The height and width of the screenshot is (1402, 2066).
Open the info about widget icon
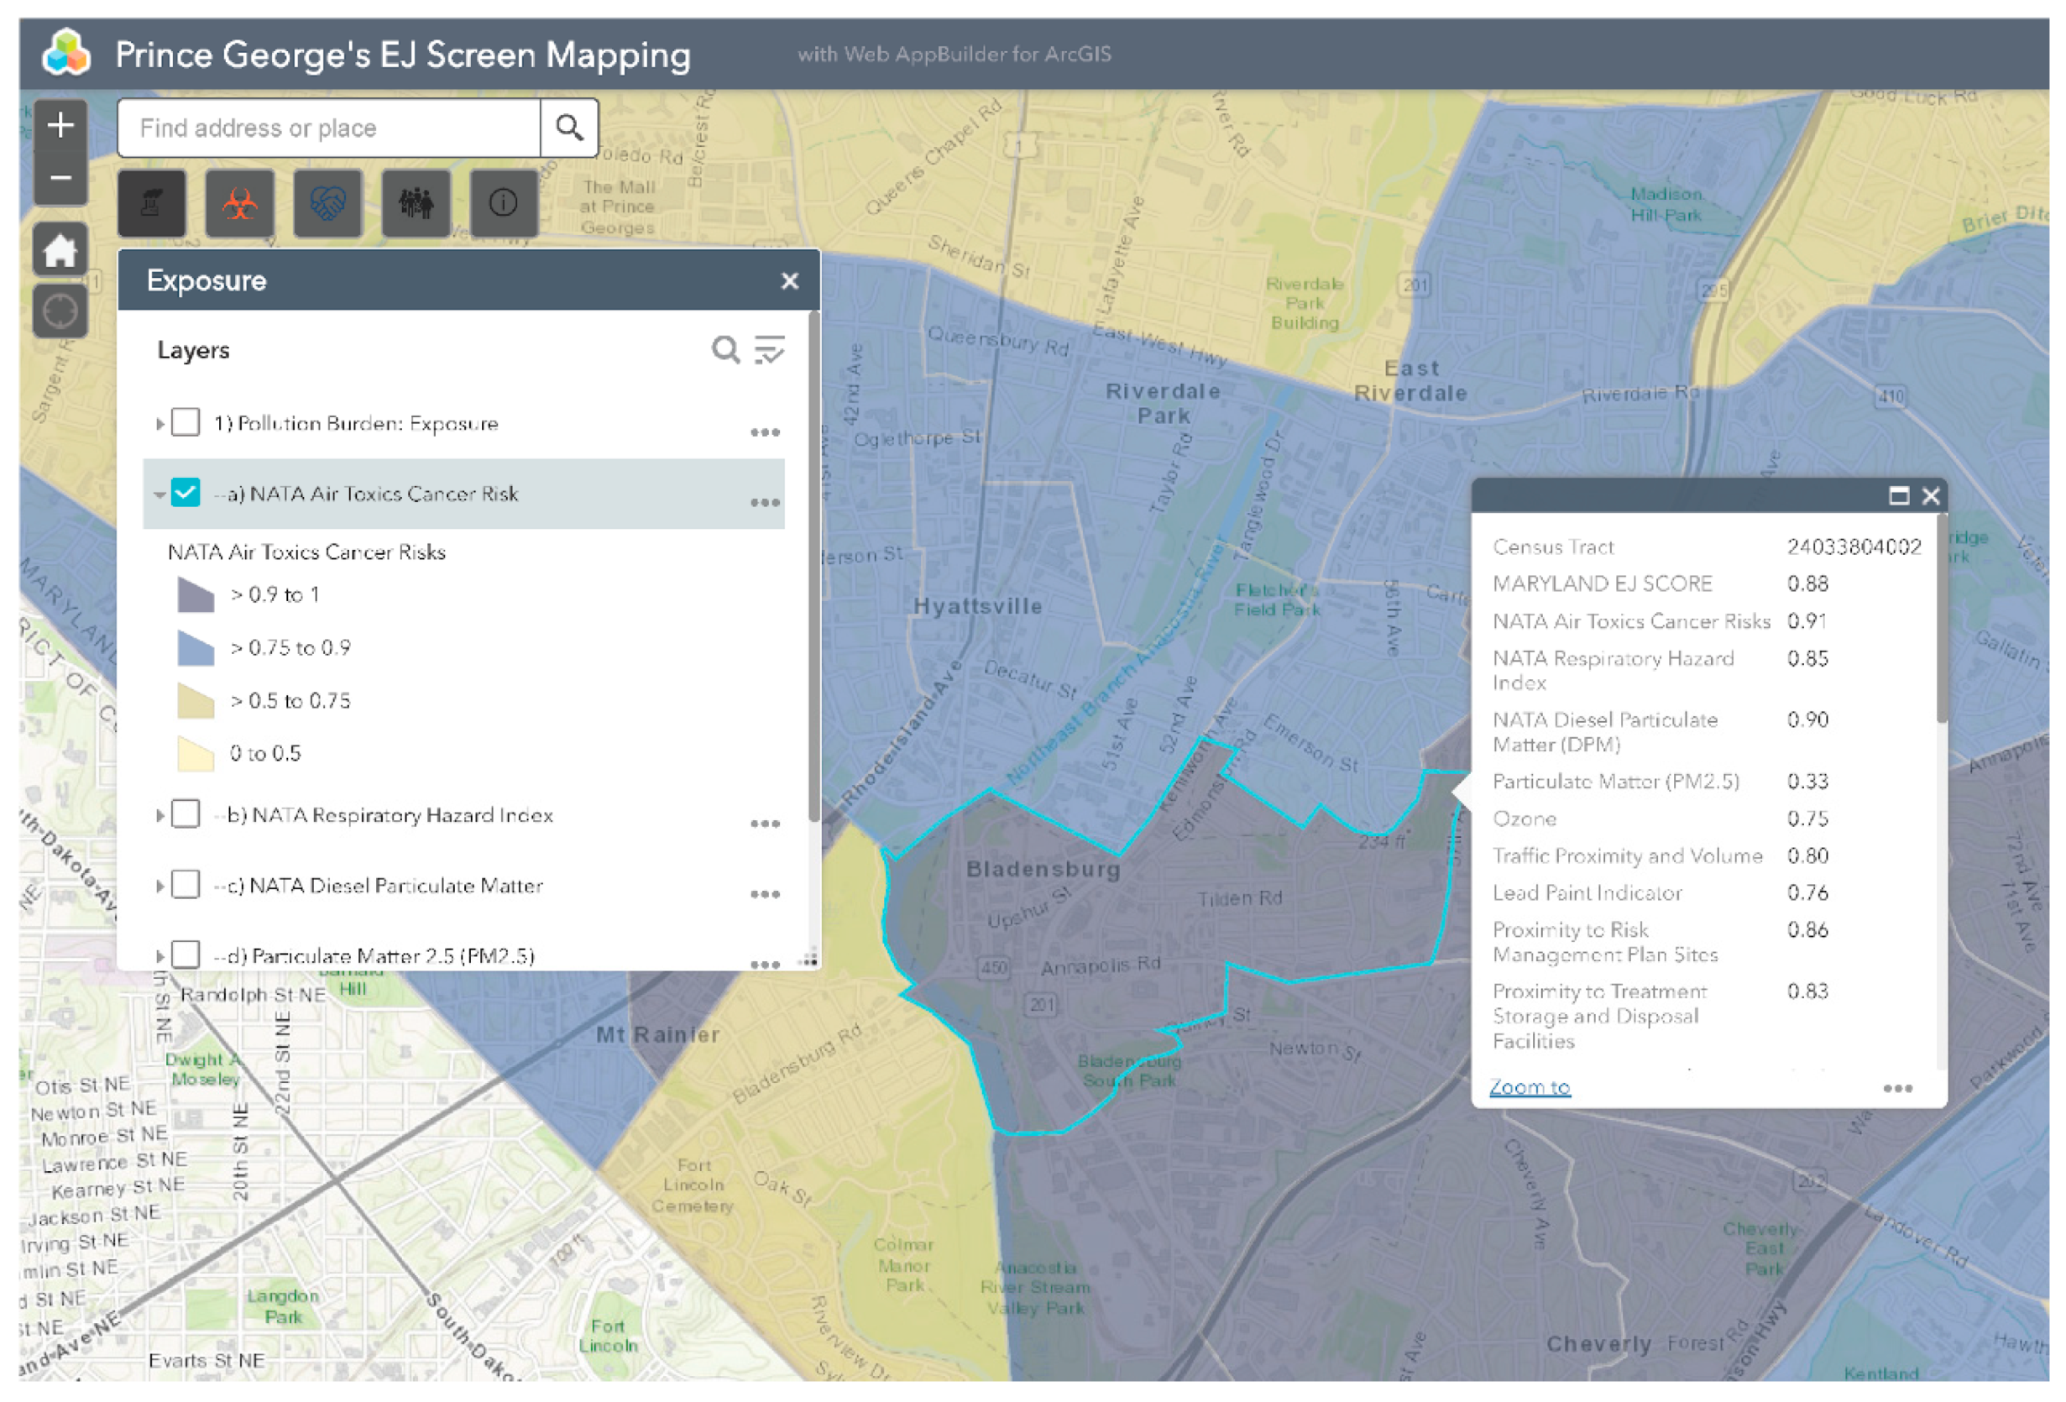tap(503, 205)
